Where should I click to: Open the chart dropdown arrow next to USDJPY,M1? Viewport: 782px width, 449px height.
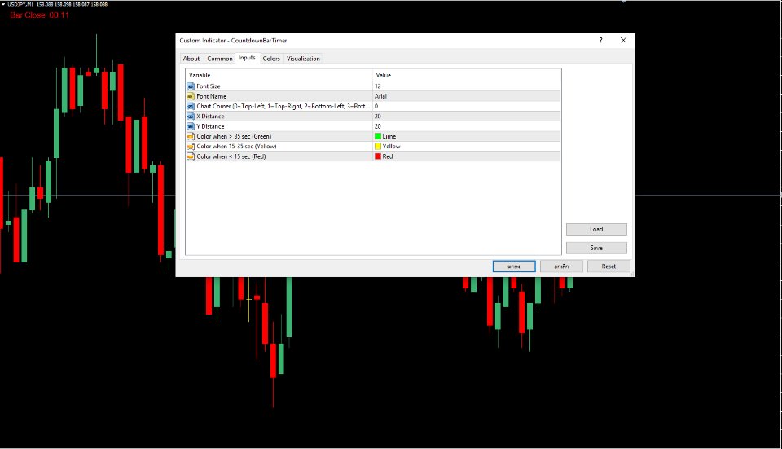point(3,4)
